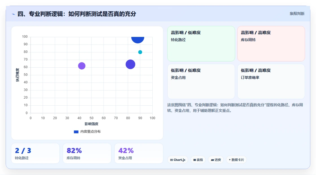316x175 pixels.
Task: Click the x-axis label 50
Action: click(91, 118)
